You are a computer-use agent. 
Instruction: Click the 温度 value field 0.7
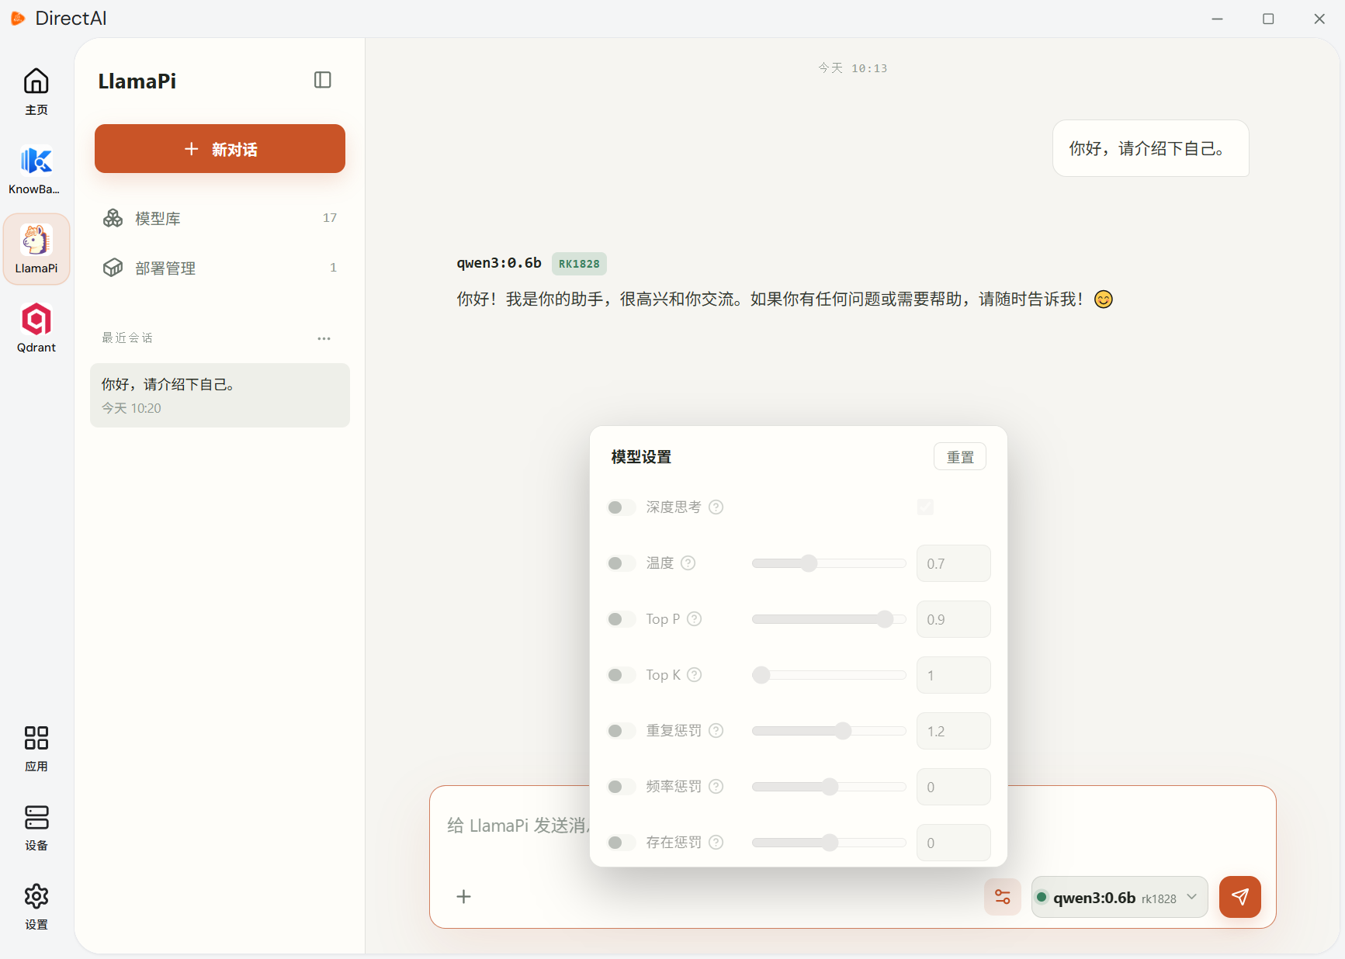coord(953,563)
